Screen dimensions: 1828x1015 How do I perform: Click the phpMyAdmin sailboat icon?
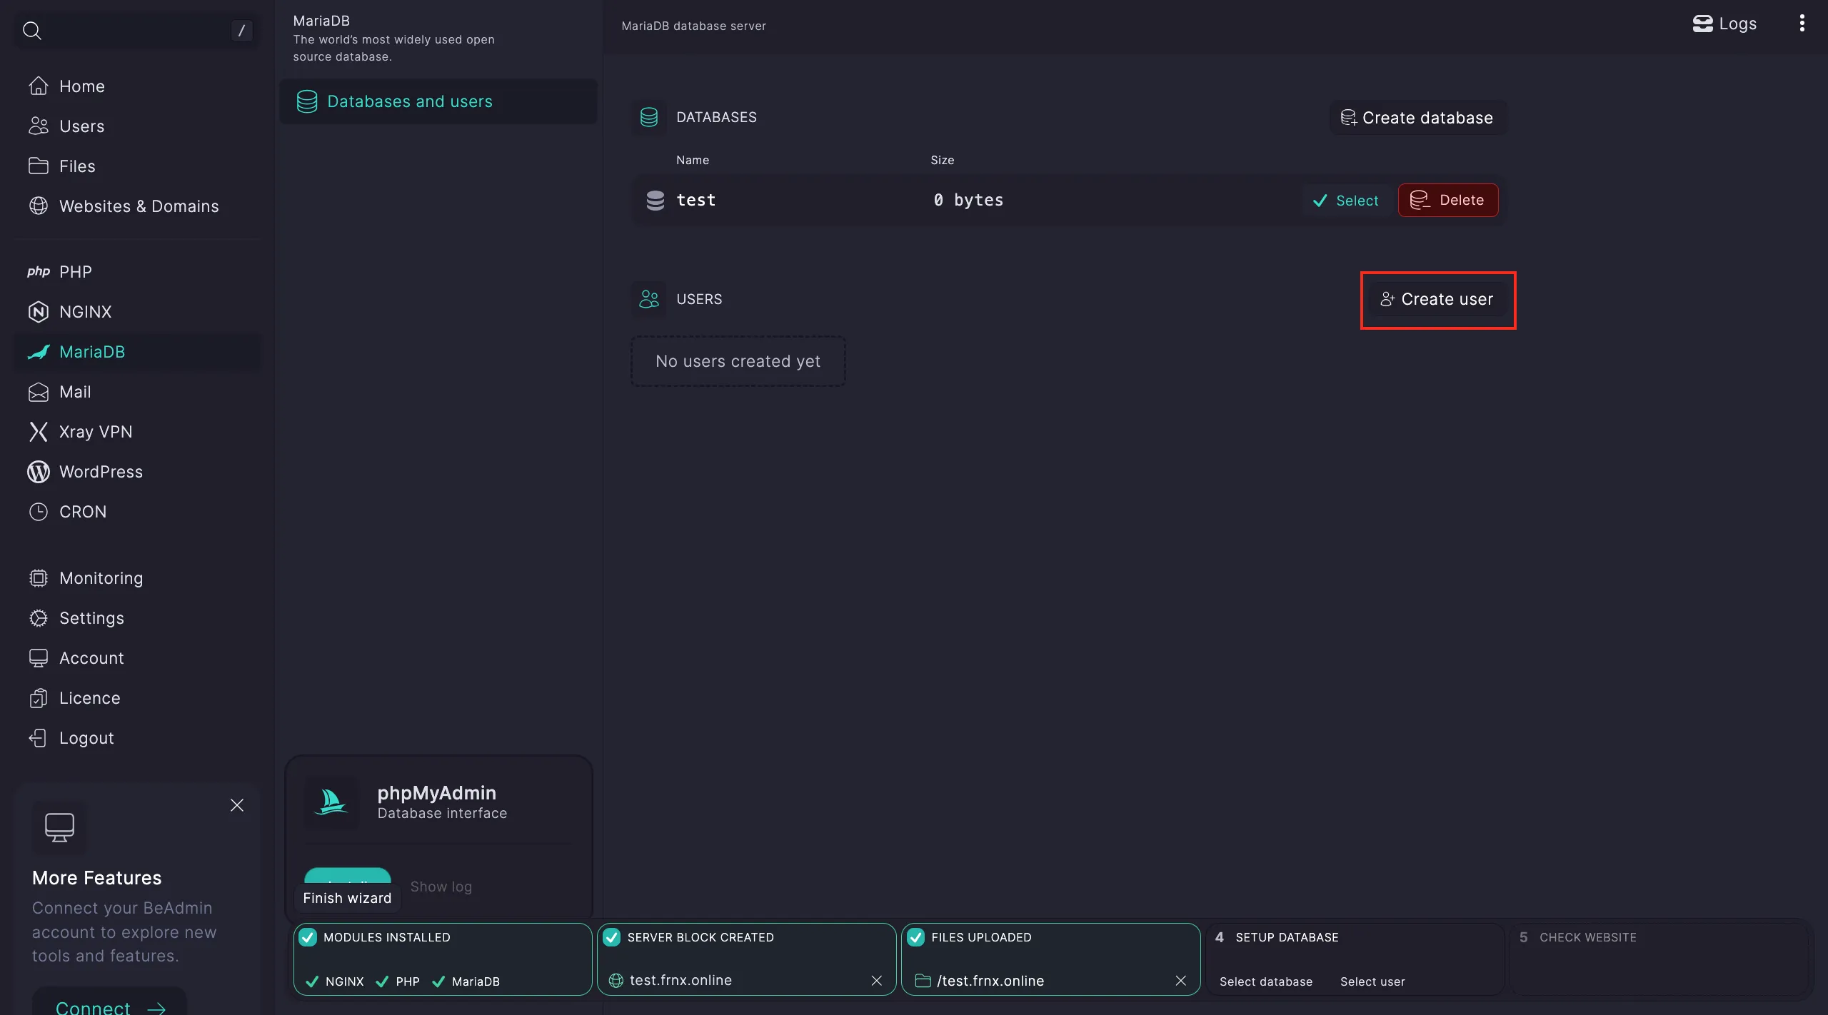click(x=331, y=802)
